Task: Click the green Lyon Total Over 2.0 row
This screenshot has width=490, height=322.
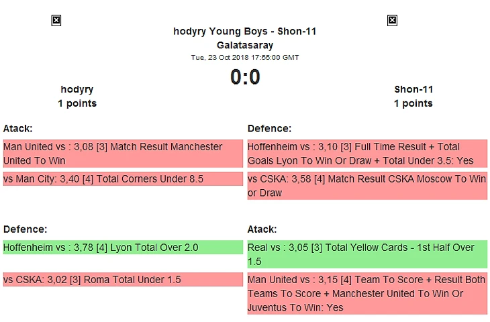Action: click(122, 248)
